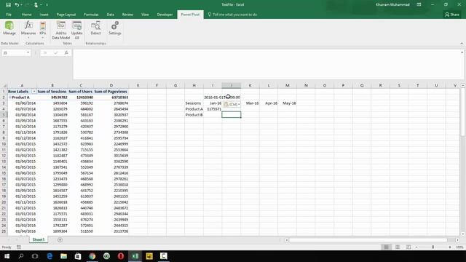This screenshot has width=466, height=262.
Task: Switch to the Insert tab
Action: (44, 15)
